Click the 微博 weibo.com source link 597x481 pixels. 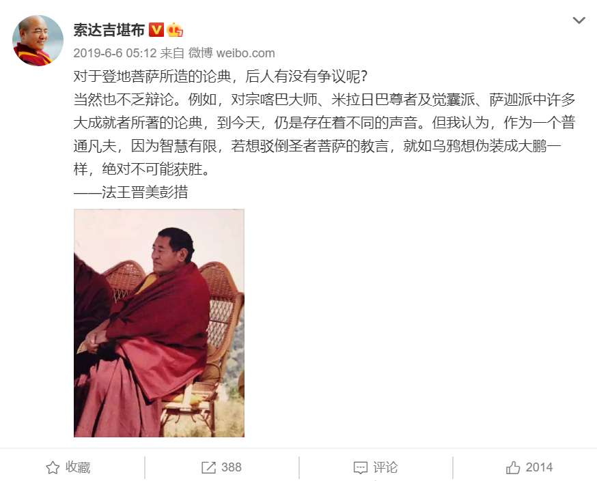232,53
